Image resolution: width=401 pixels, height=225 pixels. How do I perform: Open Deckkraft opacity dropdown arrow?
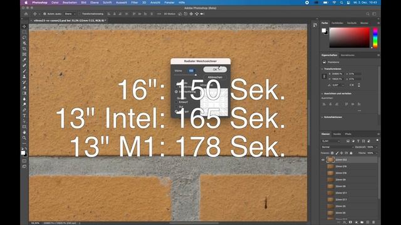click(377, 147)
